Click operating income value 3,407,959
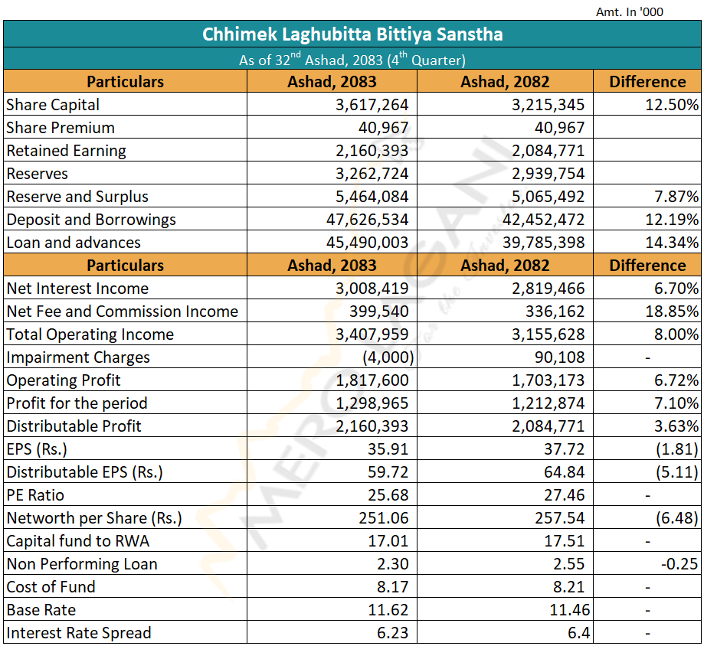 [x=372, y=334]
